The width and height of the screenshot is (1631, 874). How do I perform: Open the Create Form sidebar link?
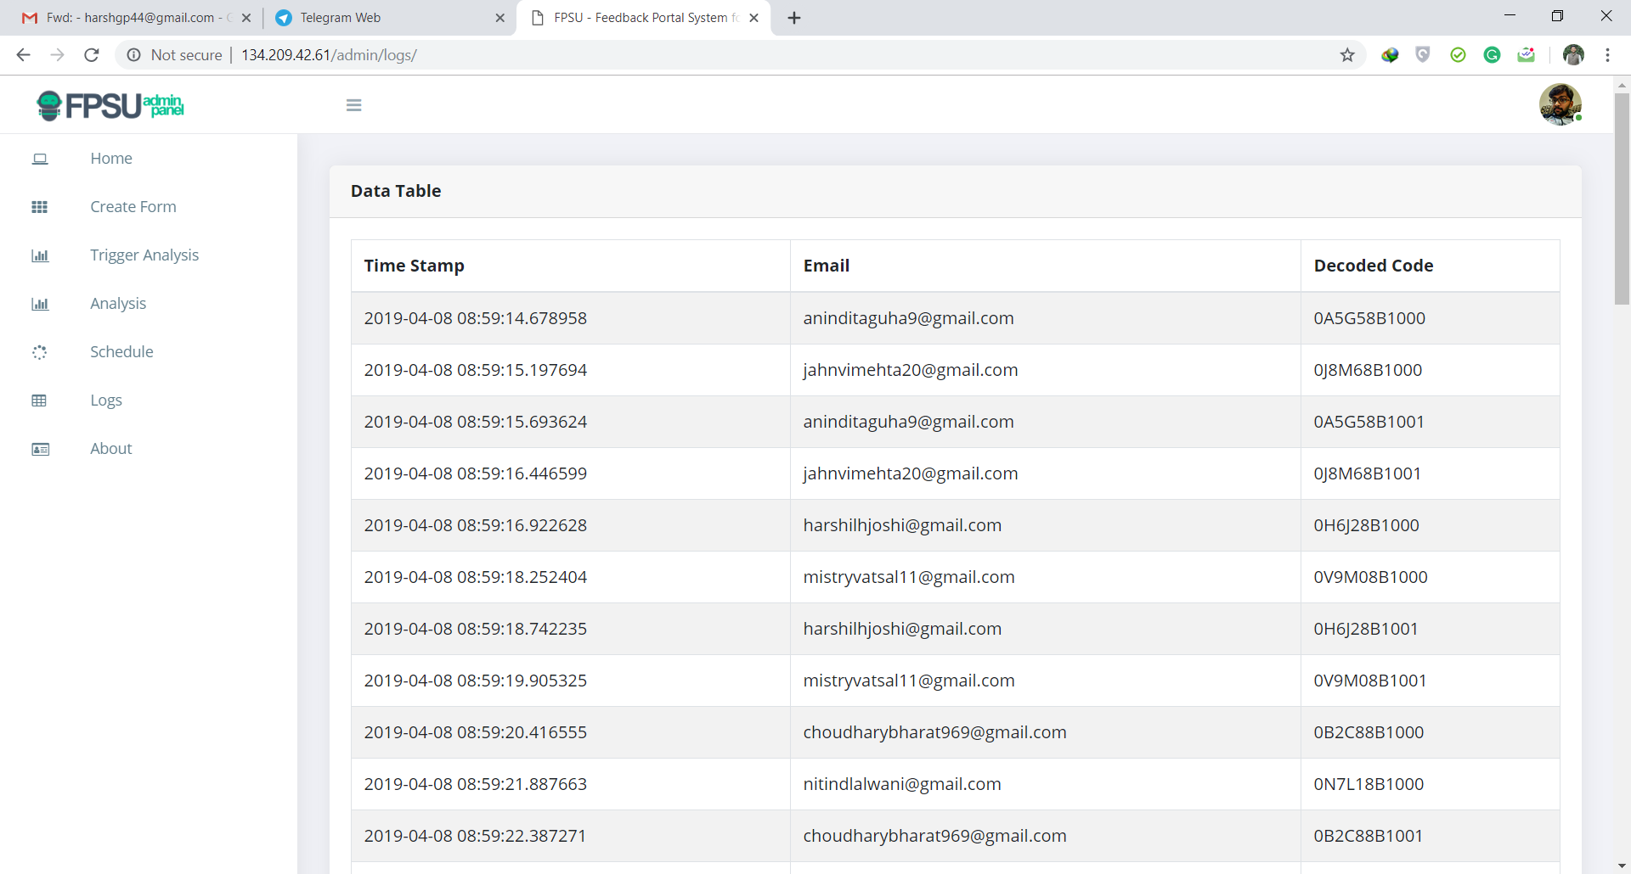[133, 207]
